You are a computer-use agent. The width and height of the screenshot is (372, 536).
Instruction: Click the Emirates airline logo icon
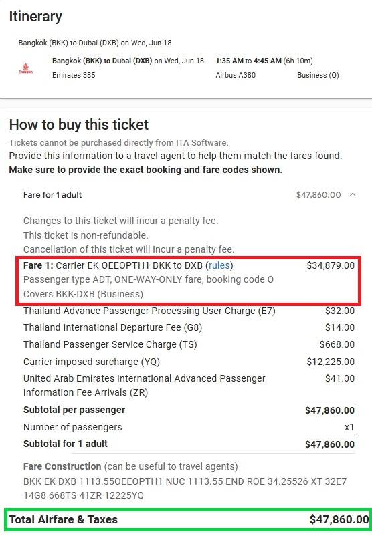(x=25, y=68)
